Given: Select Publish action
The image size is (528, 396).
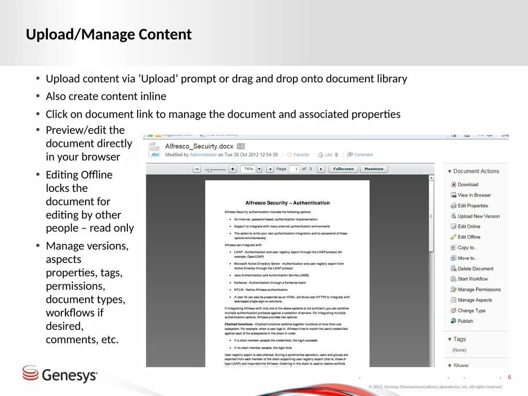Looking at the screenshot, I should click(465, 321).
